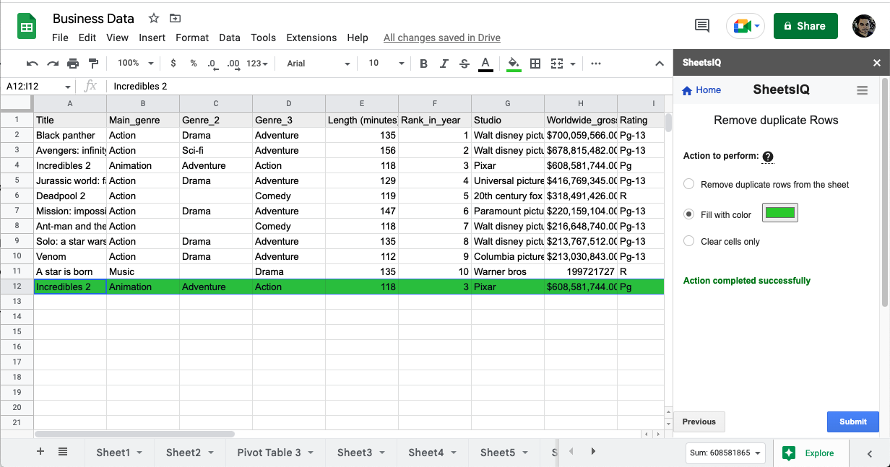Viewport: 890px width, 467px height.
Task: Select the Fill with color option
Action: pos(689,214)
